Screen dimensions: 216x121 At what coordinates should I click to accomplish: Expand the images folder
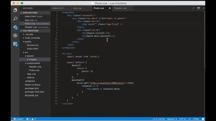pyautogui.click(x=35, y=59)
